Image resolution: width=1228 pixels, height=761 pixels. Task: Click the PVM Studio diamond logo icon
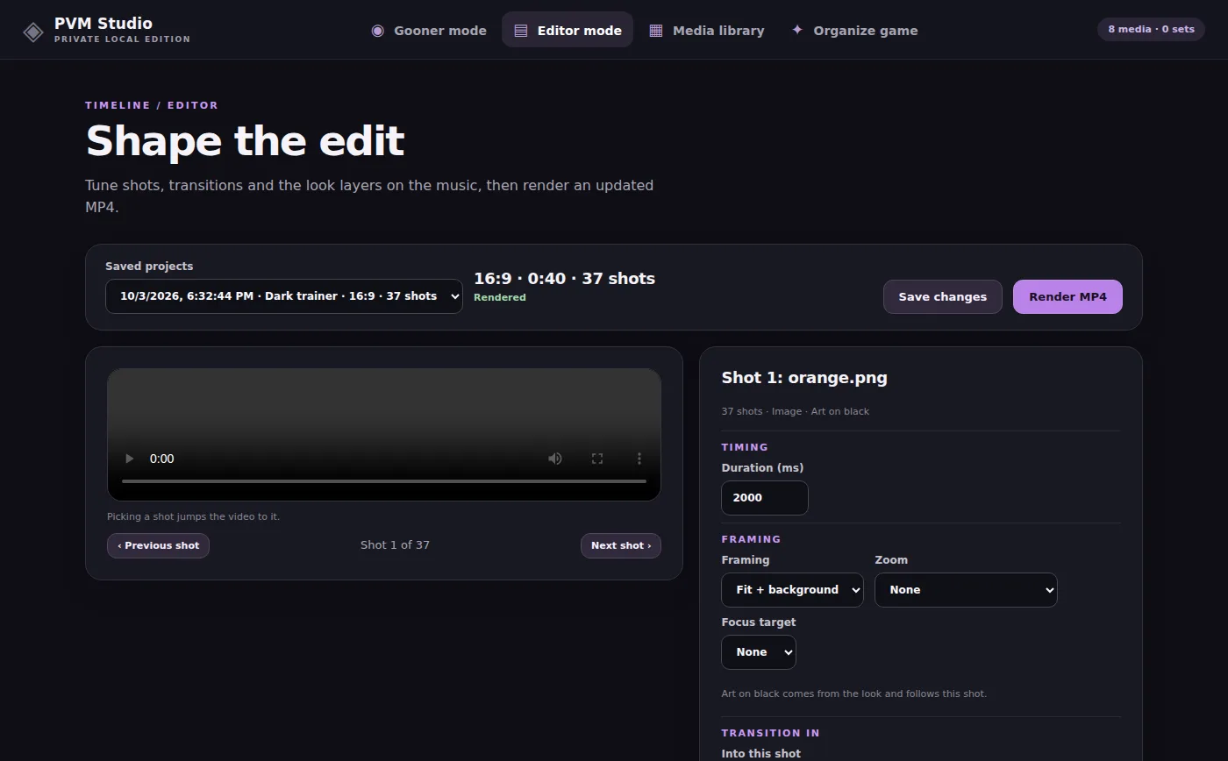click(x=33, y=32)
